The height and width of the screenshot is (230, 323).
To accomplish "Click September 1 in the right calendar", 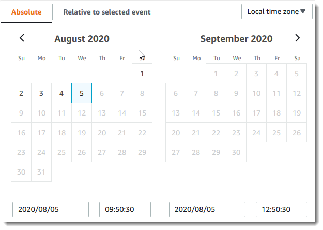I will [x=216, y=74].
